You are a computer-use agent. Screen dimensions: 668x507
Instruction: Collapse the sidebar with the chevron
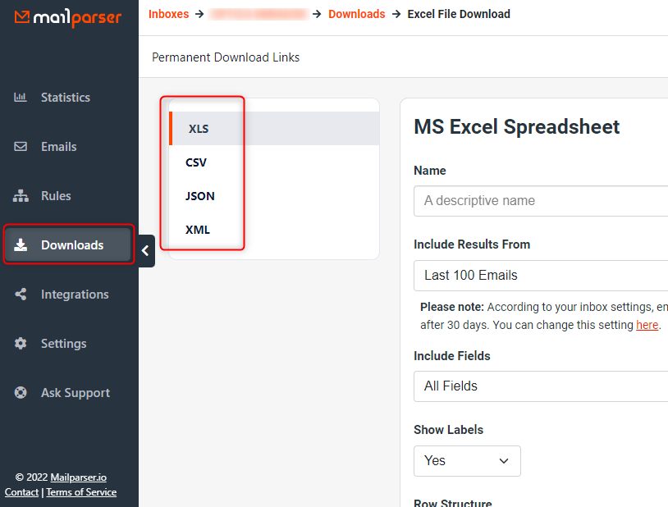pos(146,251)
